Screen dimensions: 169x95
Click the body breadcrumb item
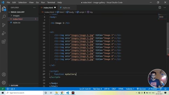(70, 12)
